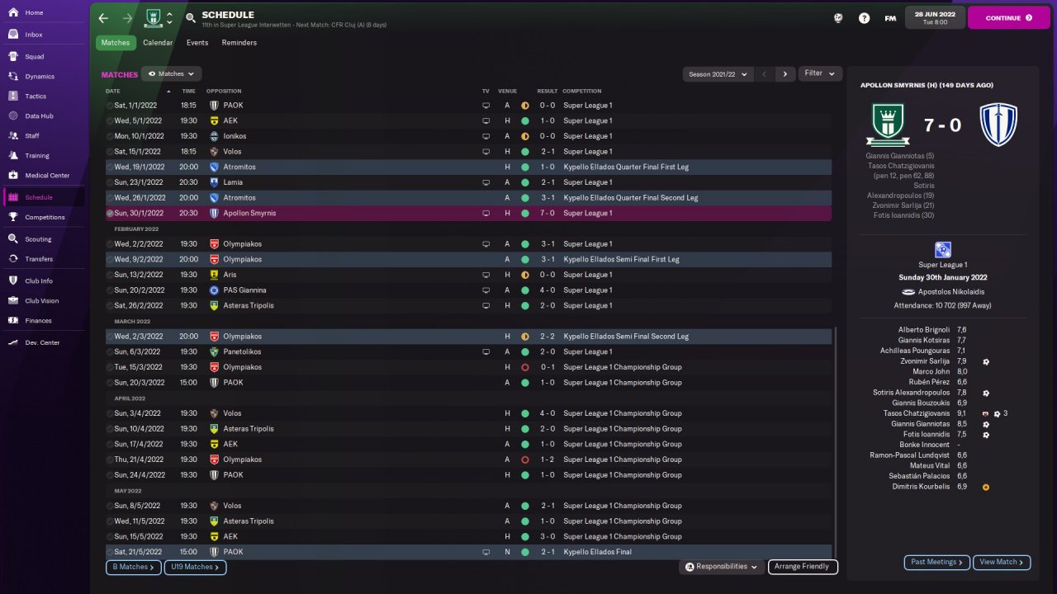Image resolution: width=1057 pixels, height=594 pixels.
Task: Tick the selection circle for Sun 6/3/2022 Panetolikos
Action: (x=110, y=352)
